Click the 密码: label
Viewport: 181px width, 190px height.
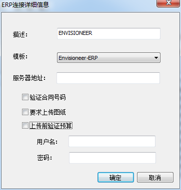[44, 158]
